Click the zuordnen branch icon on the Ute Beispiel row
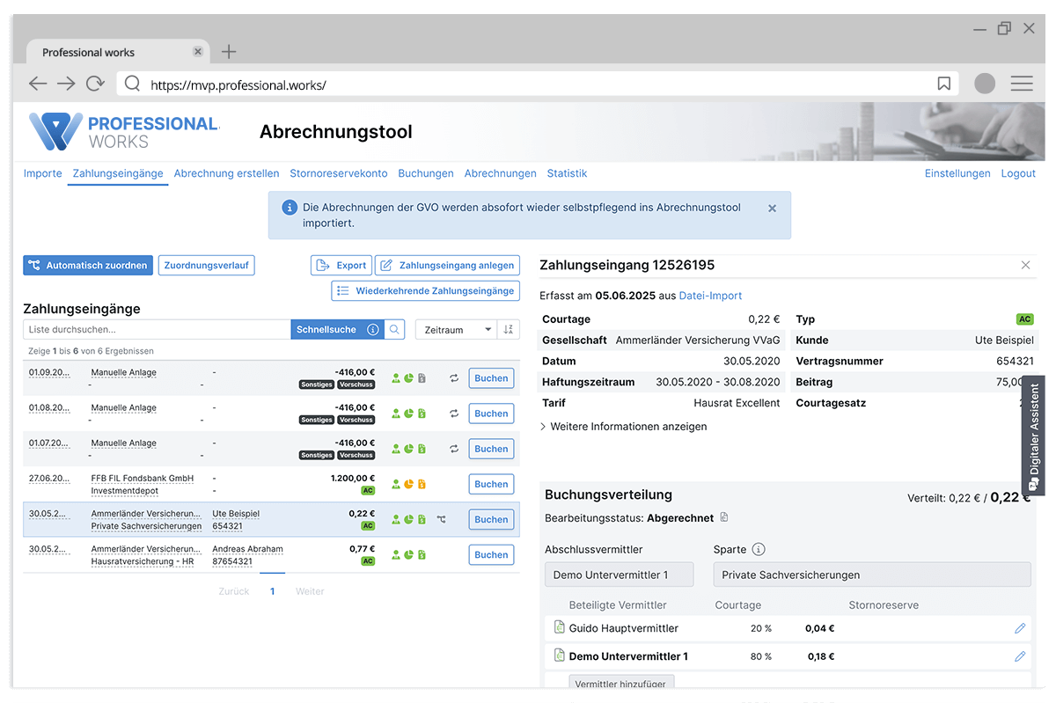The width and height of the screenshot is (1056, 703). click(441, 518)
